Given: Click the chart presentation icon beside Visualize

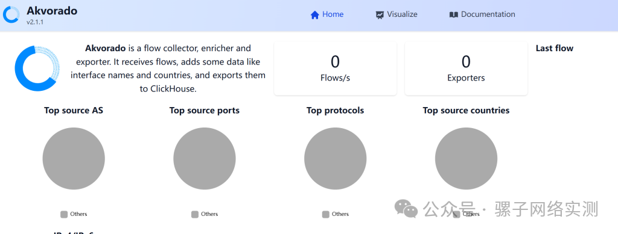Looking at the screenshot, I should point(380,15).
